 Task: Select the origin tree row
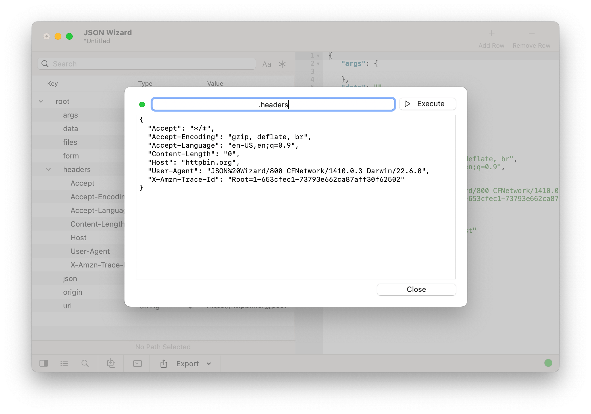(73, 292)
